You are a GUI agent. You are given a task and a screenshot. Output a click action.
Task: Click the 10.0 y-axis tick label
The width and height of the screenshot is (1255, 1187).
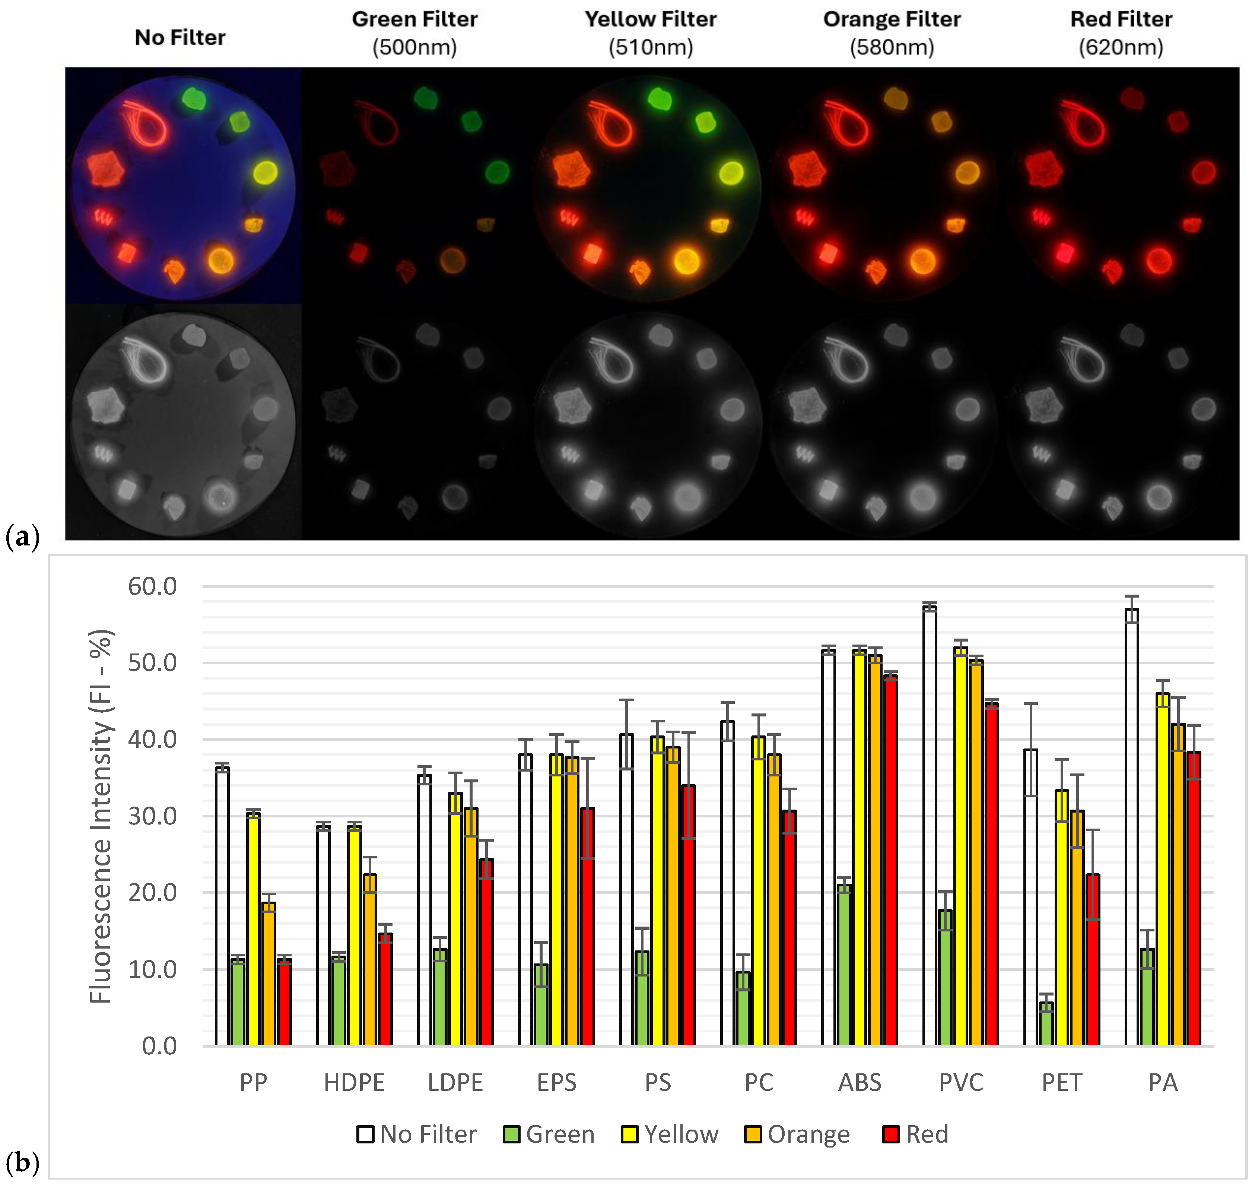click(152, 969)
